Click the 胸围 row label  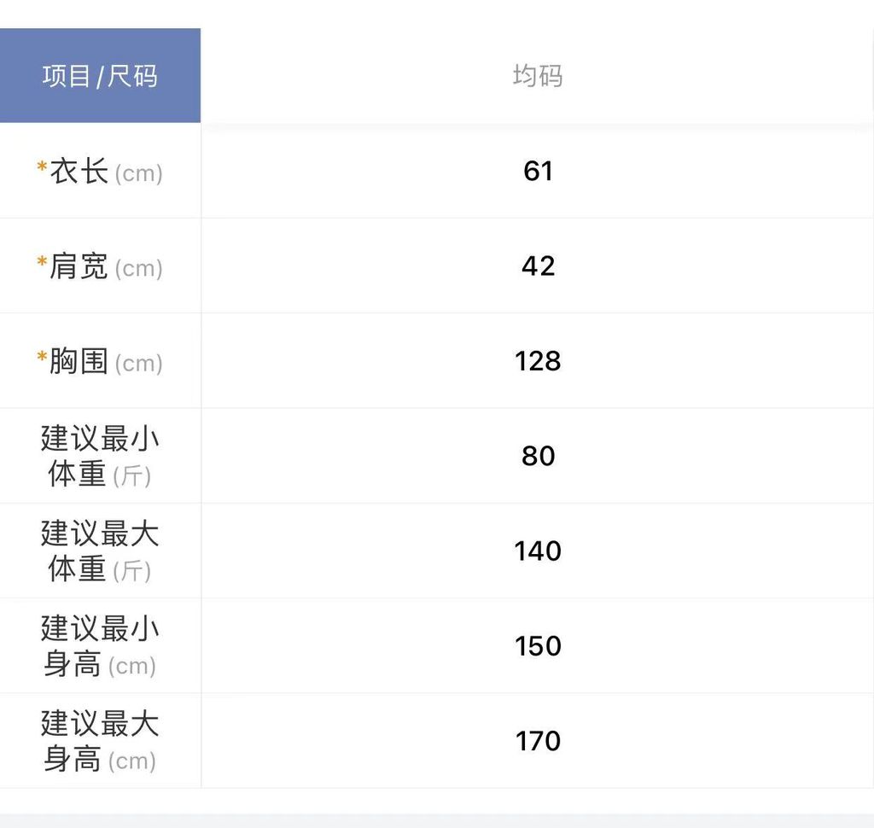point(79,361)
